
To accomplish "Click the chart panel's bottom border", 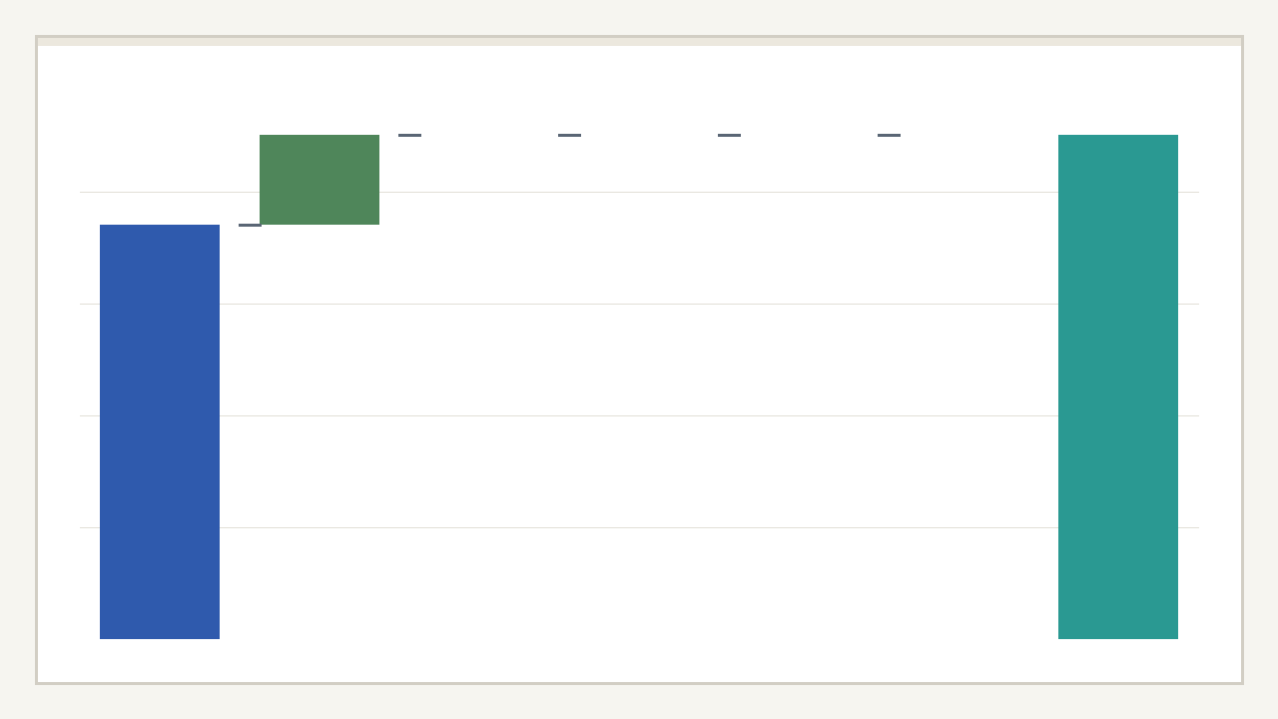I will [639, 683].
